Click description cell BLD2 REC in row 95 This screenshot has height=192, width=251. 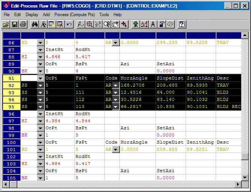point(228,106)
